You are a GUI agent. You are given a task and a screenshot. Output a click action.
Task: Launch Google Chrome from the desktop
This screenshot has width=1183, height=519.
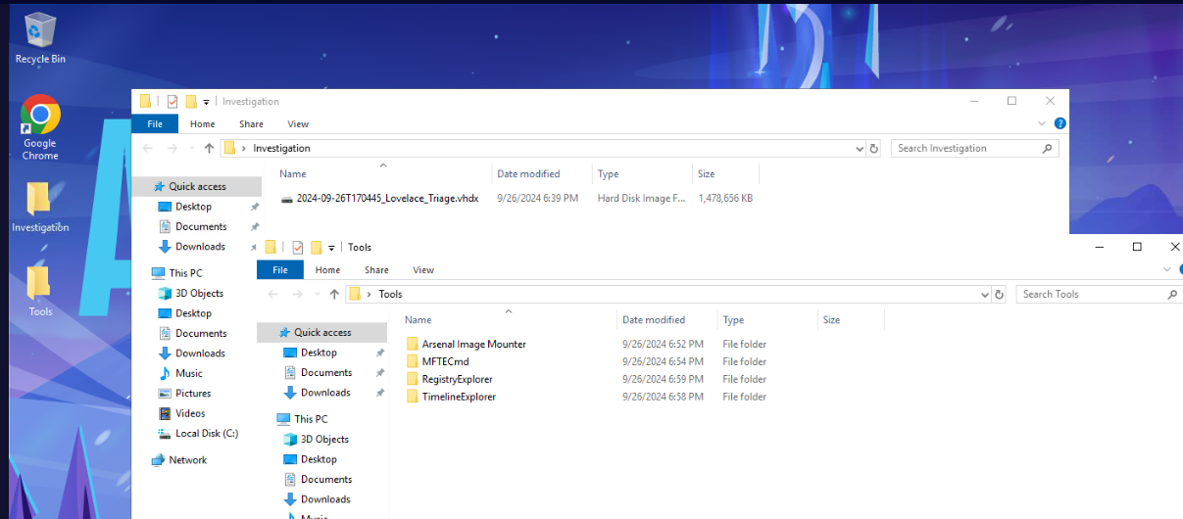pos(40,125)
